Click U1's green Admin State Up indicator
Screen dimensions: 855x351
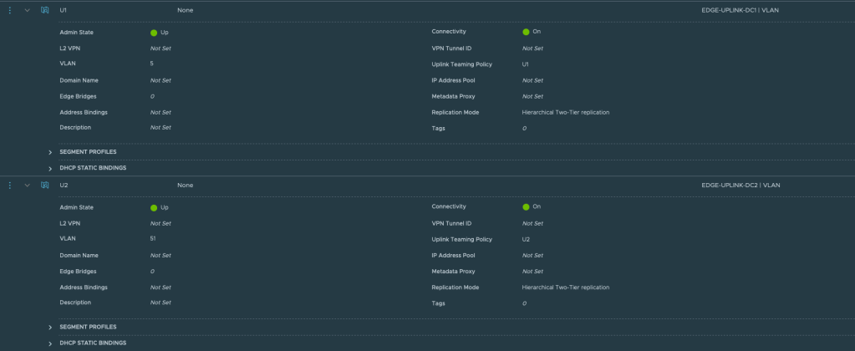[x=154, y=32]
